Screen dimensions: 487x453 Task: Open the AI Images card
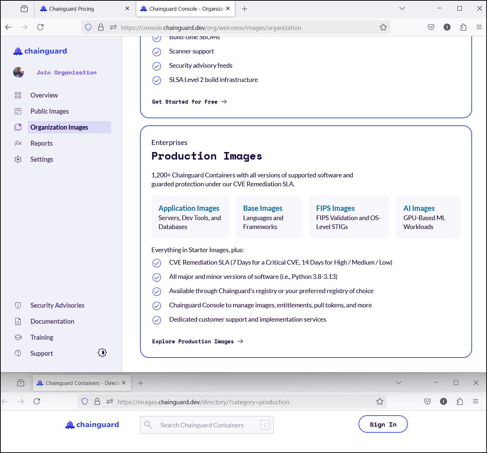(x=428, y=217)
